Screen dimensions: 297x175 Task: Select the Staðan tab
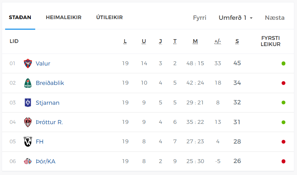pyautogui.click(x=20, y=17)
